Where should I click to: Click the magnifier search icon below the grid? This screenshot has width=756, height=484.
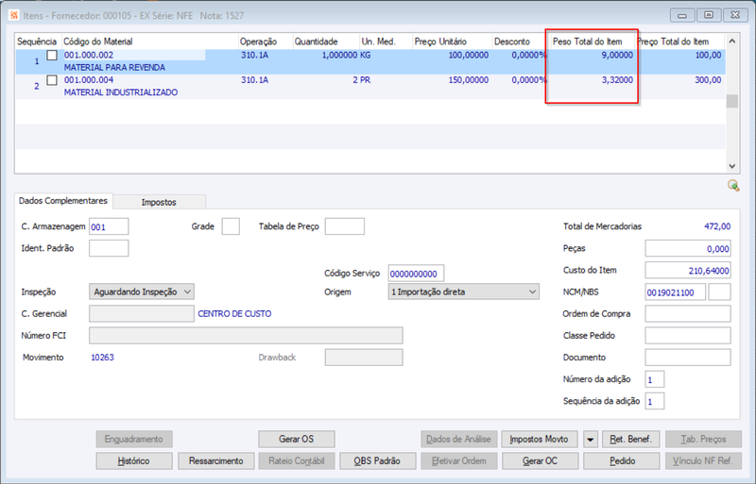pyautogui.click(x=733, y=186)
